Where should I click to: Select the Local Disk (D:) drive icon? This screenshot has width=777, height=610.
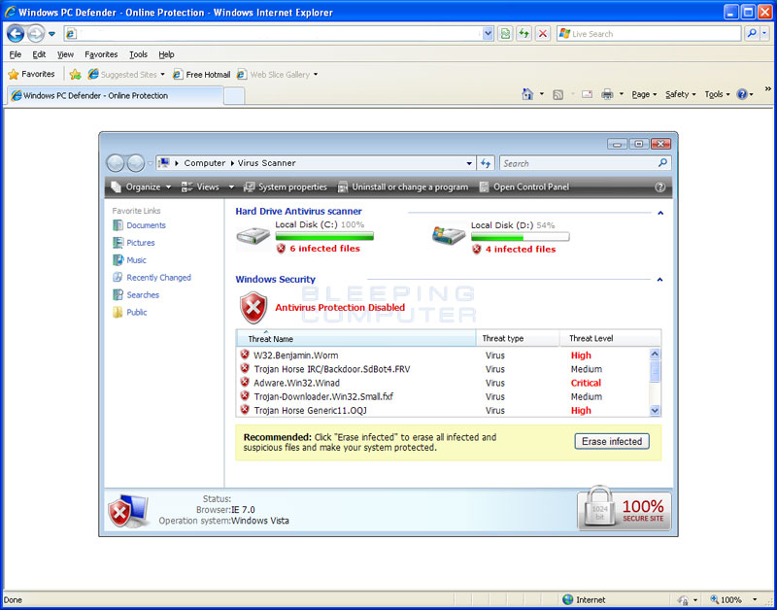point(448,235)
